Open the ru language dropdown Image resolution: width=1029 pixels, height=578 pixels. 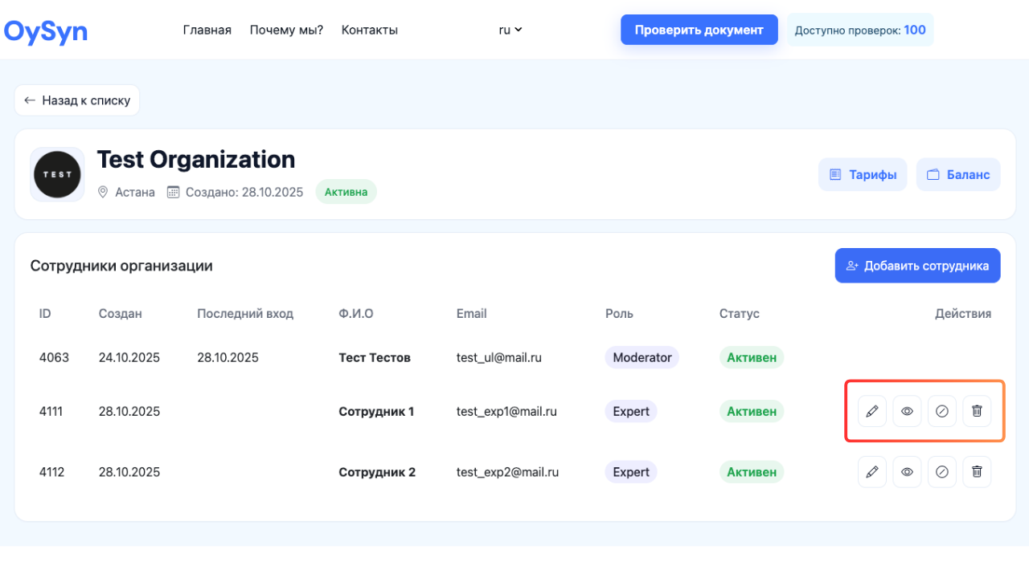[x=510, y=30]
